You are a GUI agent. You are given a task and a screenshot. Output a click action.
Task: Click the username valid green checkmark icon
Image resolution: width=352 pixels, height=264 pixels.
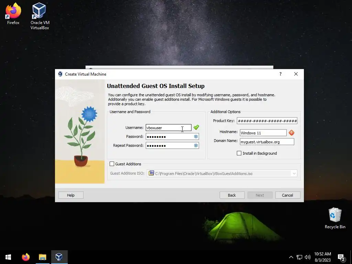(x=196, y=127)
